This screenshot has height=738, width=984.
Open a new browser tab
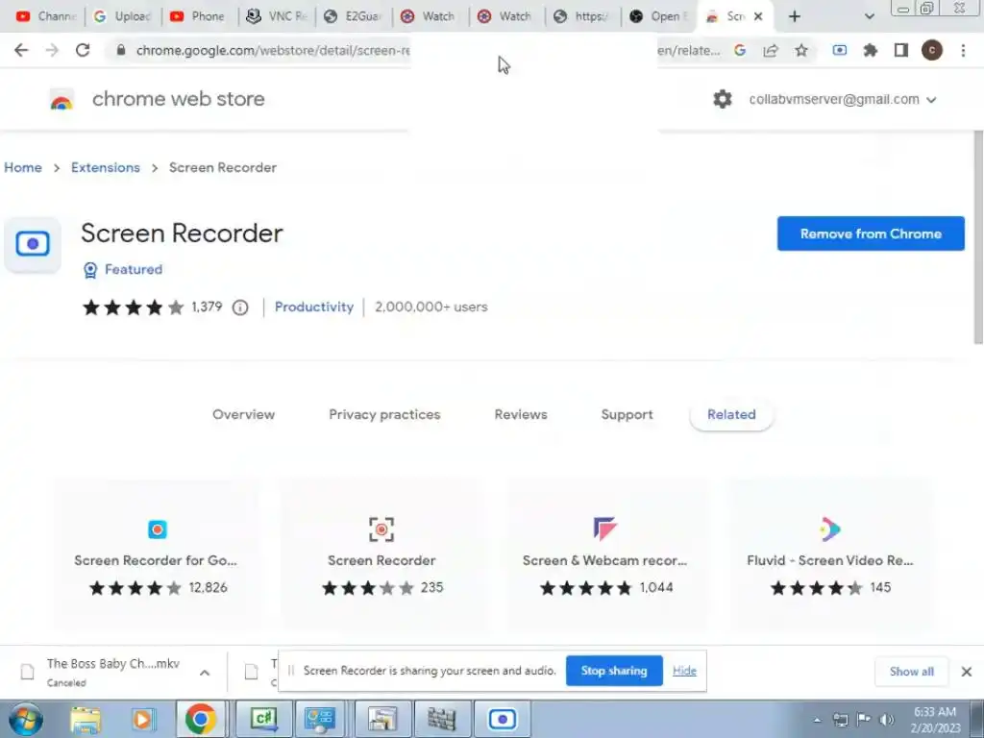pyautogui.click(x=795, y=16)
